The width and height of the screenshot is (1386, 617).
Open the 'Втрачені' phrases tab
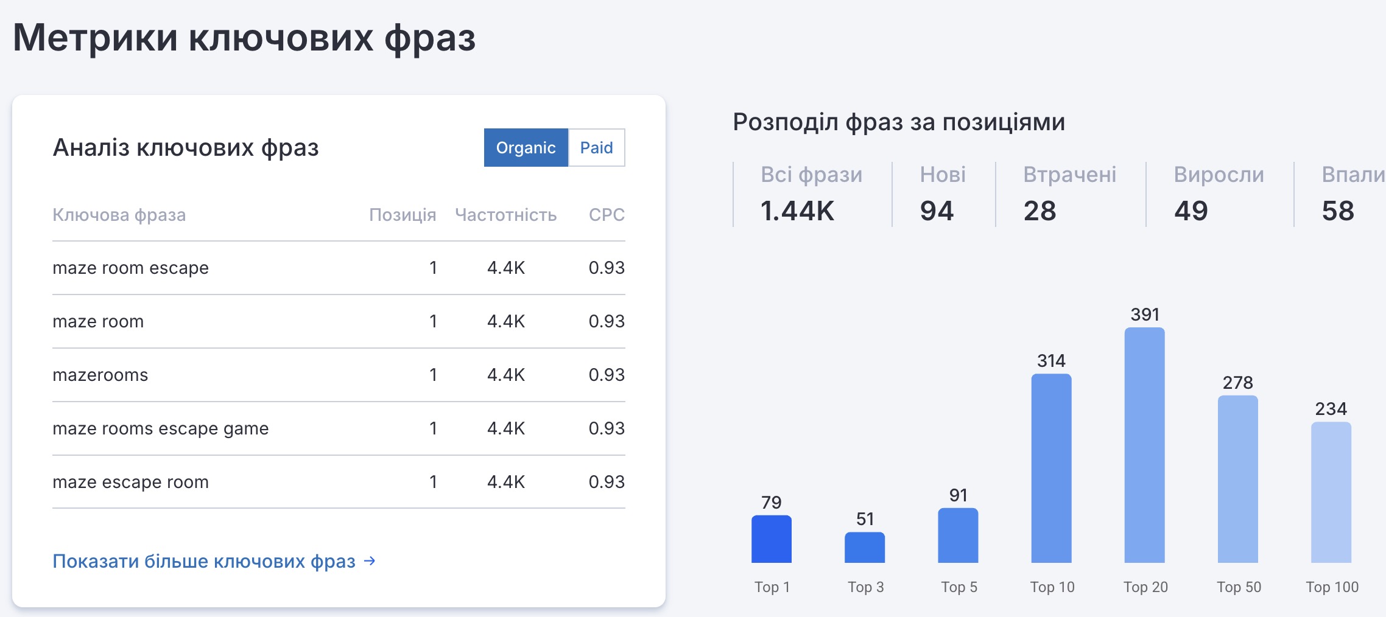click(x=1069, y=193)
